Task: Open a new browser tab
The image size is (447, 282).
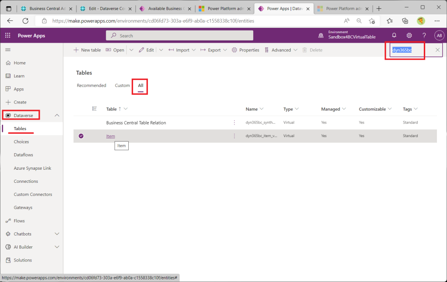Action: [378, 9]
